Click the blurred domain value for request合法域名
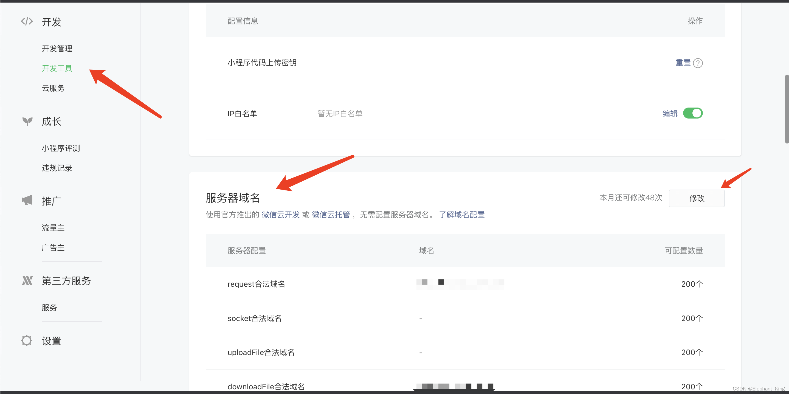Screen dimensions: 789x394 460,284
